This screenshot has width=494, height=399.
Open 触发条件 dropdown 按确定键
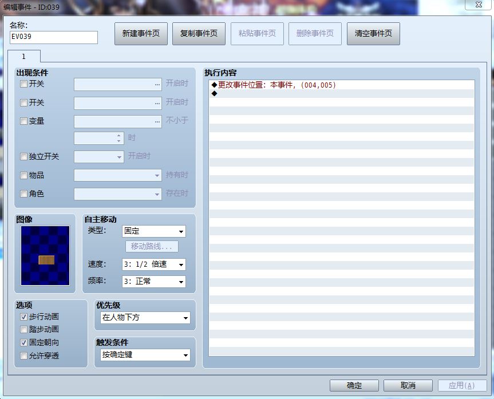(x=145, y=355)
